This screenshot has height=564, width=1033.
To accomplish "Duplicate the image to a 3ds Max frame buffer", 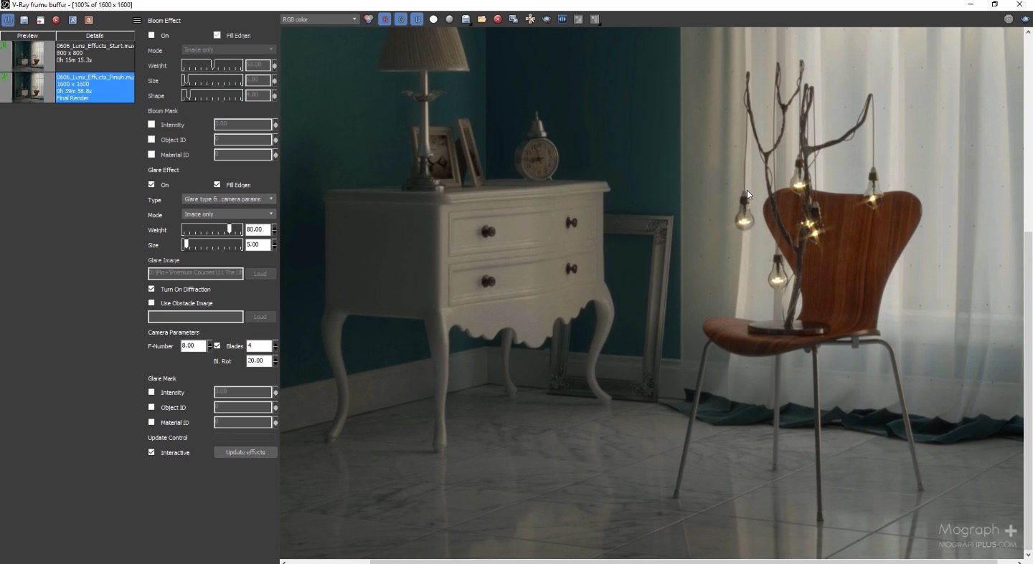I will [x=514, y=19].
